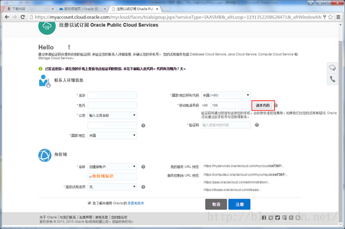345x229 pixels.
Task: Click the help icon beside the 请求代码 button
Action: (276, 105)
